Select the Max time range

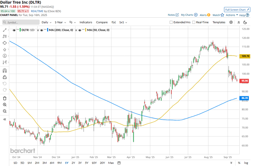pyautogui.click(x=111, y=163)
